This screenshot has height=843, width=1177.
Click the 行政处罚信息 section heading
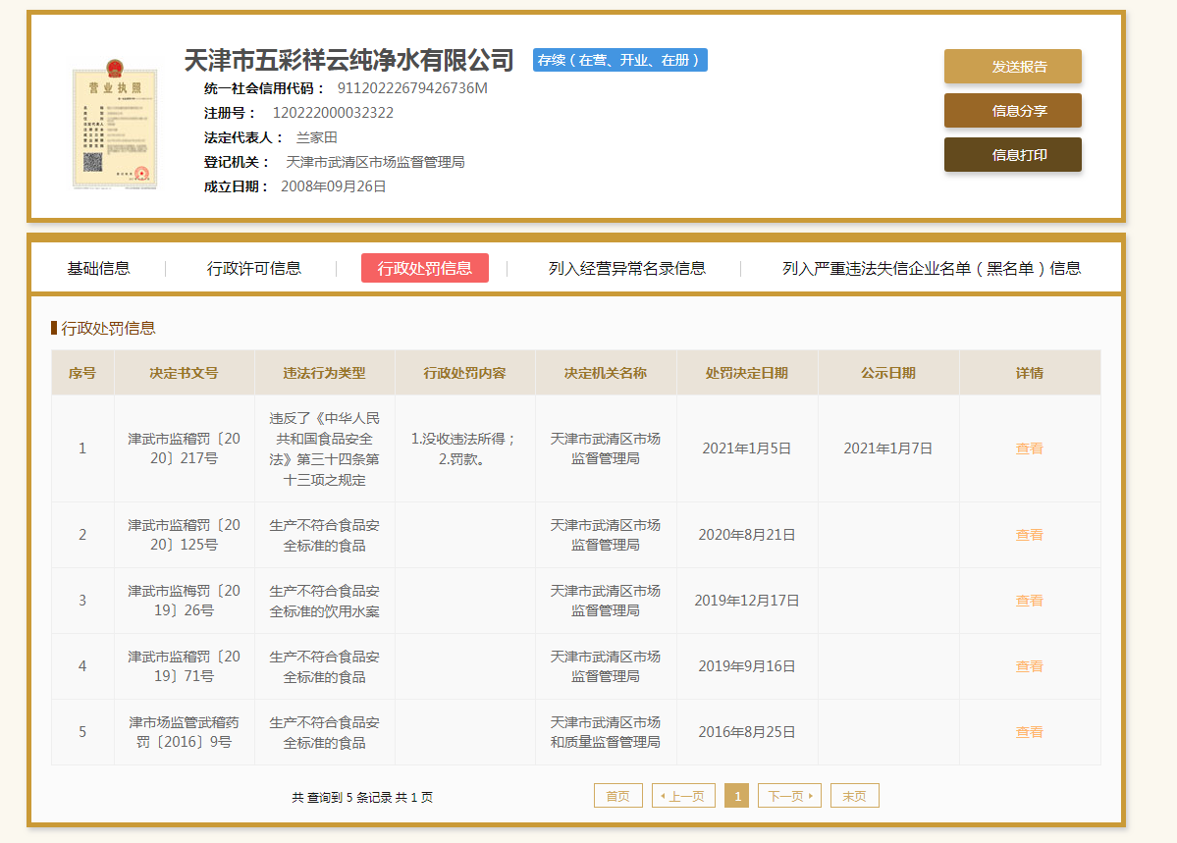tap(108, 328)
